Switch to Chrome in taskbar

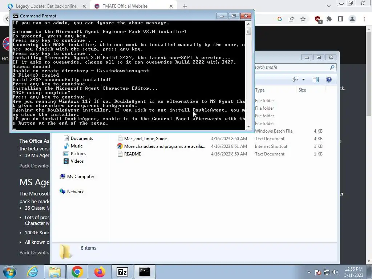[77, 272]
